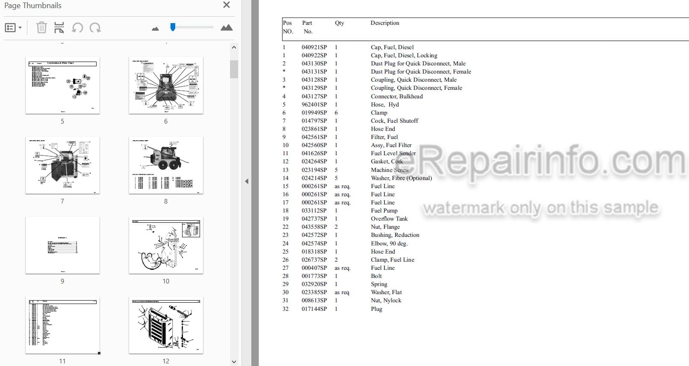Click the thumbnails scrollbar down arrow
The image size is (689, 366).
(x=234, y=362)
